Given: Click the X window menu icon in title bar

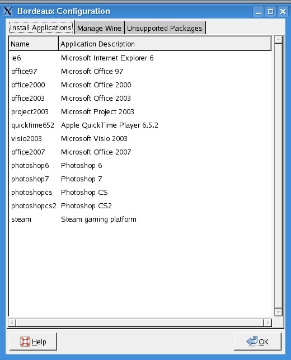Looking at the screenshot, I should (8, 11).
